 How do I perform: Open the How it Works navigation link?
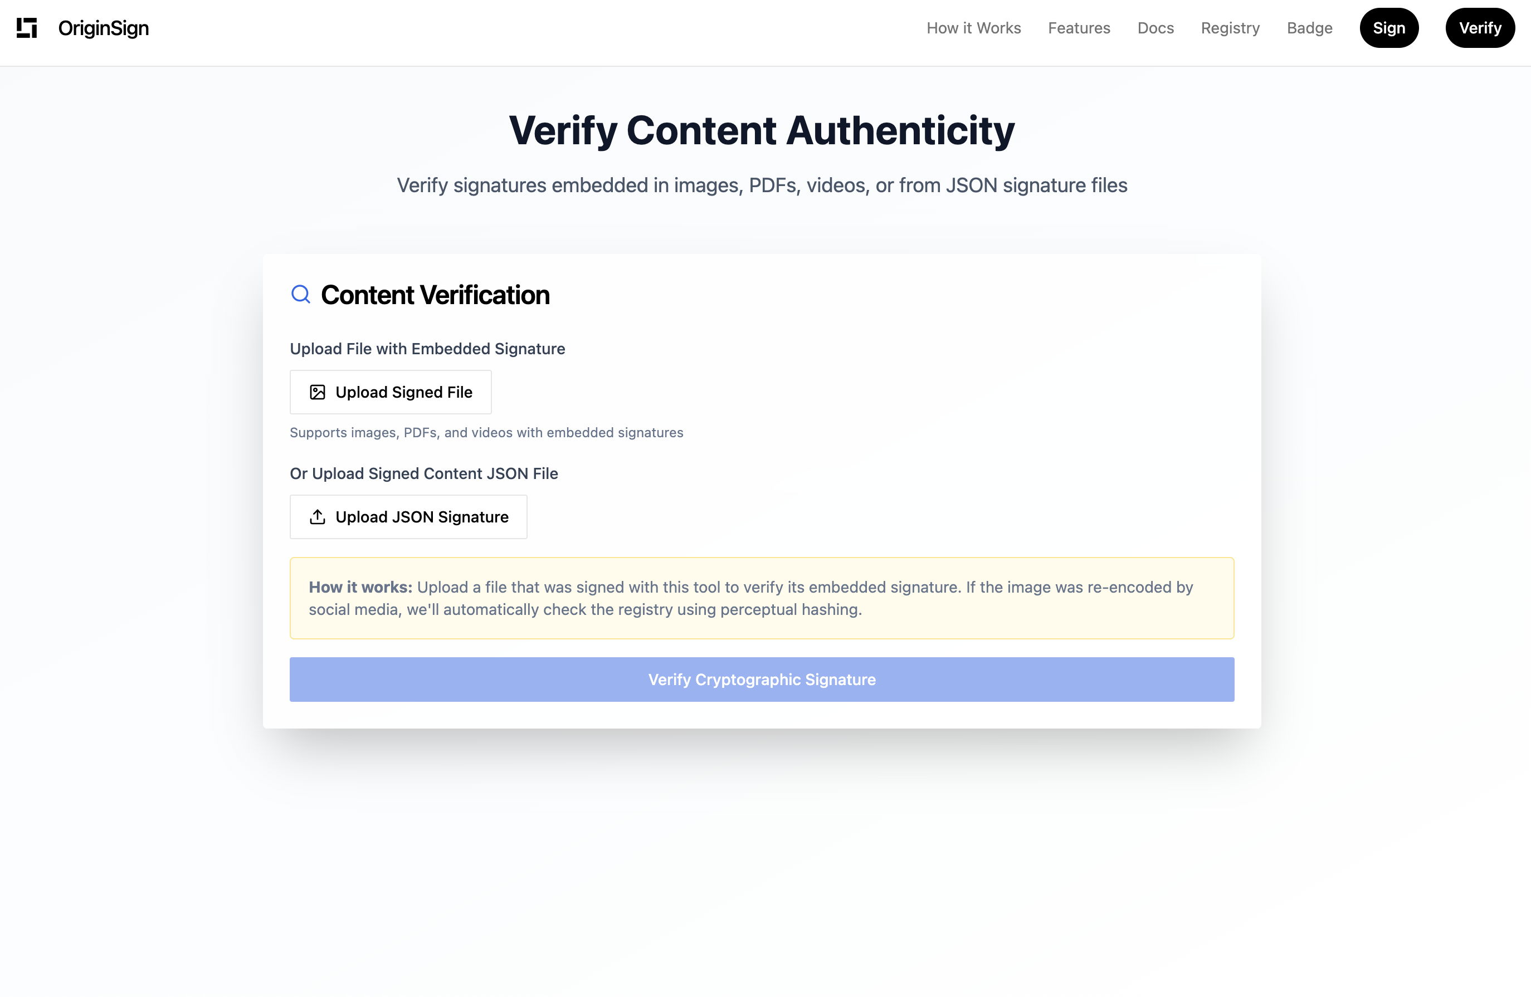[973, 28]
